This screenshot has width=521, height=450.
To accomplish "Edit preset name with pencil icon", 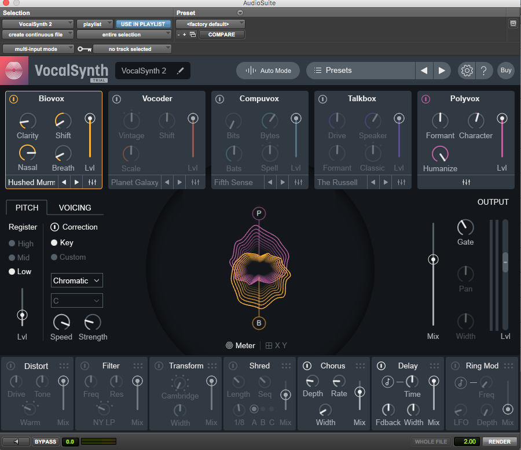I will (x=181, y=71).
